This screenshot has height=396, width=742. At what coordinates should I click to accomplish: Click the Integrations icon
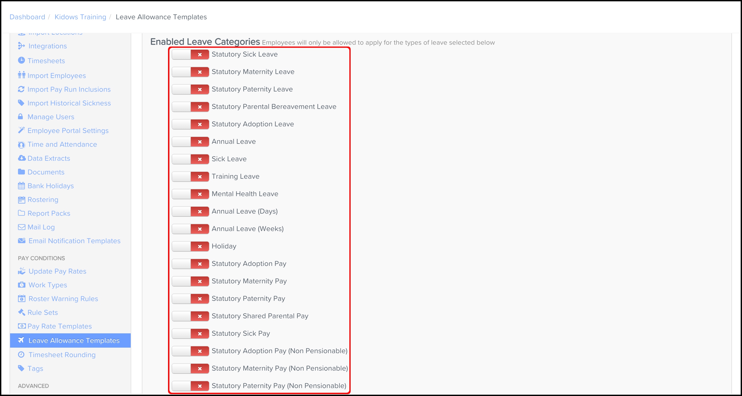coord(21,46)
